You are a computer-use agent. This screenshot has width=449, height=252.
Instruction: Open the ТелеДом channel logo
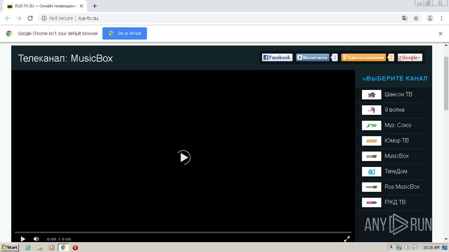click(371, 171)
